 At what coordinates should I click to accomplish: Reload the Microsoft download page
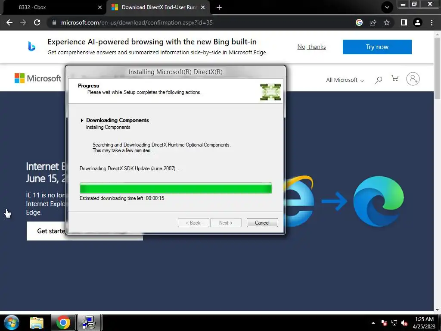(x=37, y=22)
